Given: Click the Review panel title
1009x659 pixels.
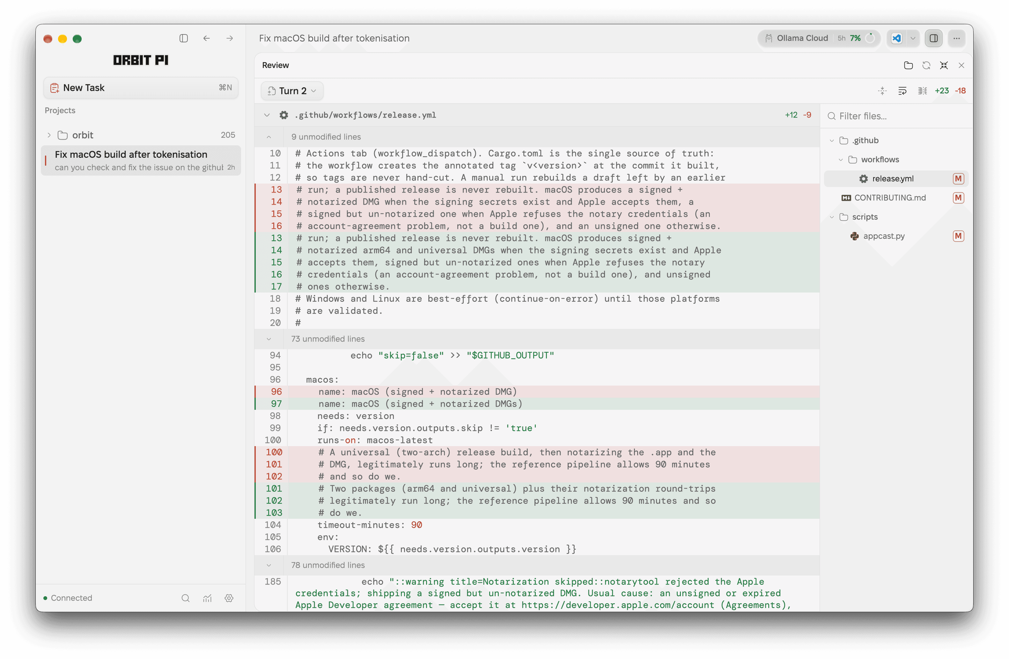Looking at the screenshot, I should click(275, 65).
